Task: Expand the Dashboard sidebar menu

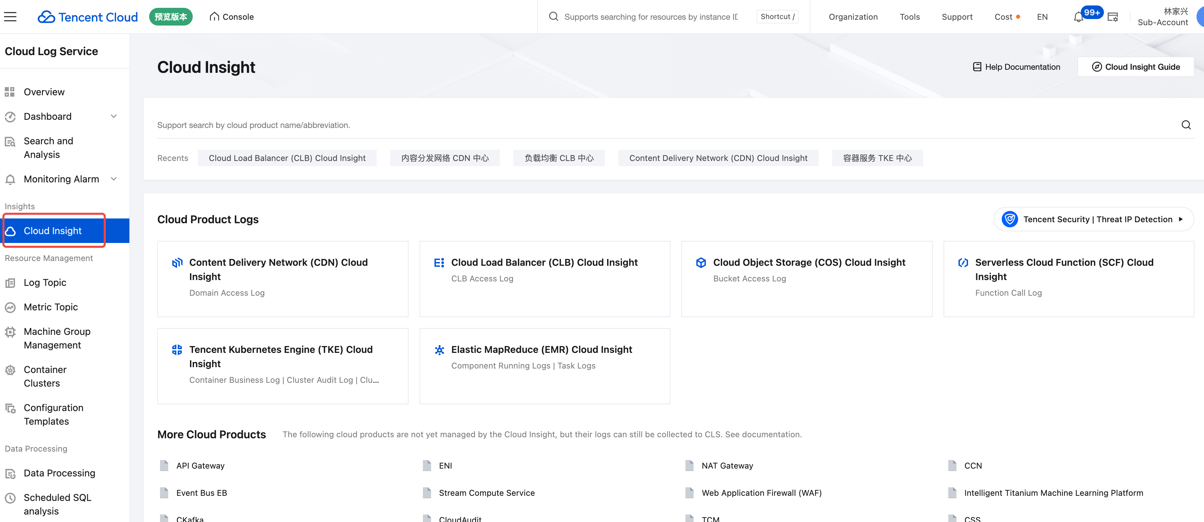Action: pos(114,116)
